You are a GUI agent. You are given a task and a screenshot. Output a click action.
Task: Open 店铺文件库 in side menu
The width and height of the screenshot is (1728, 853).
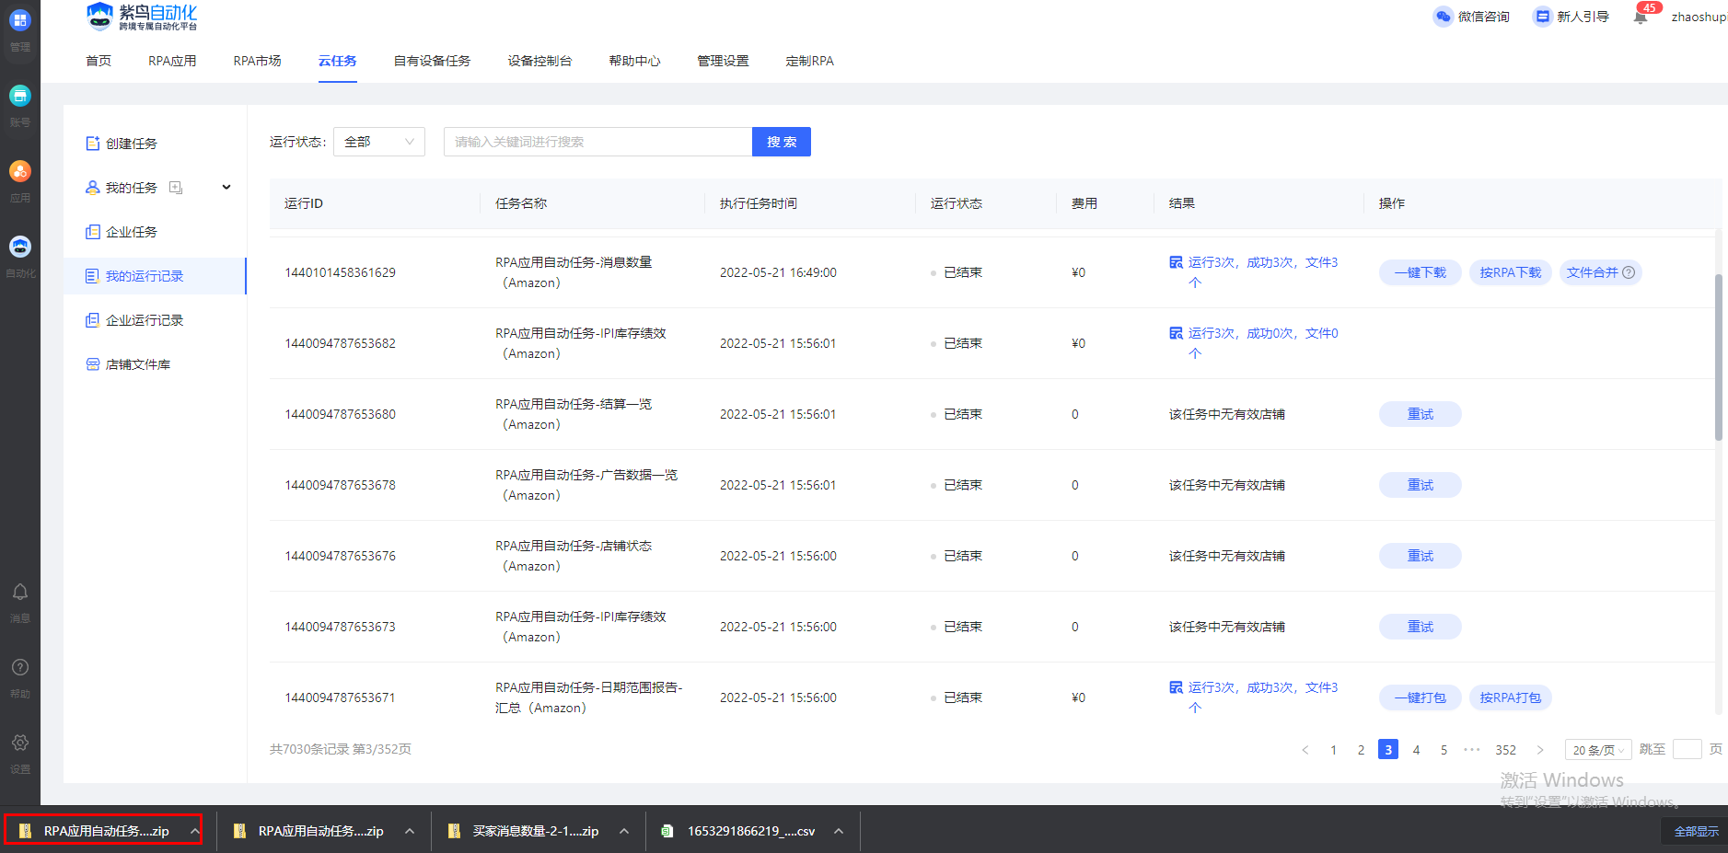(128, 364)
